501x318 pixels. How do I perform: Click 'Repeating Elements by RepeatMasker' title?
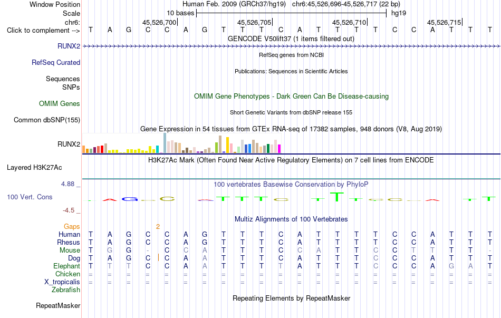[291, 298]
